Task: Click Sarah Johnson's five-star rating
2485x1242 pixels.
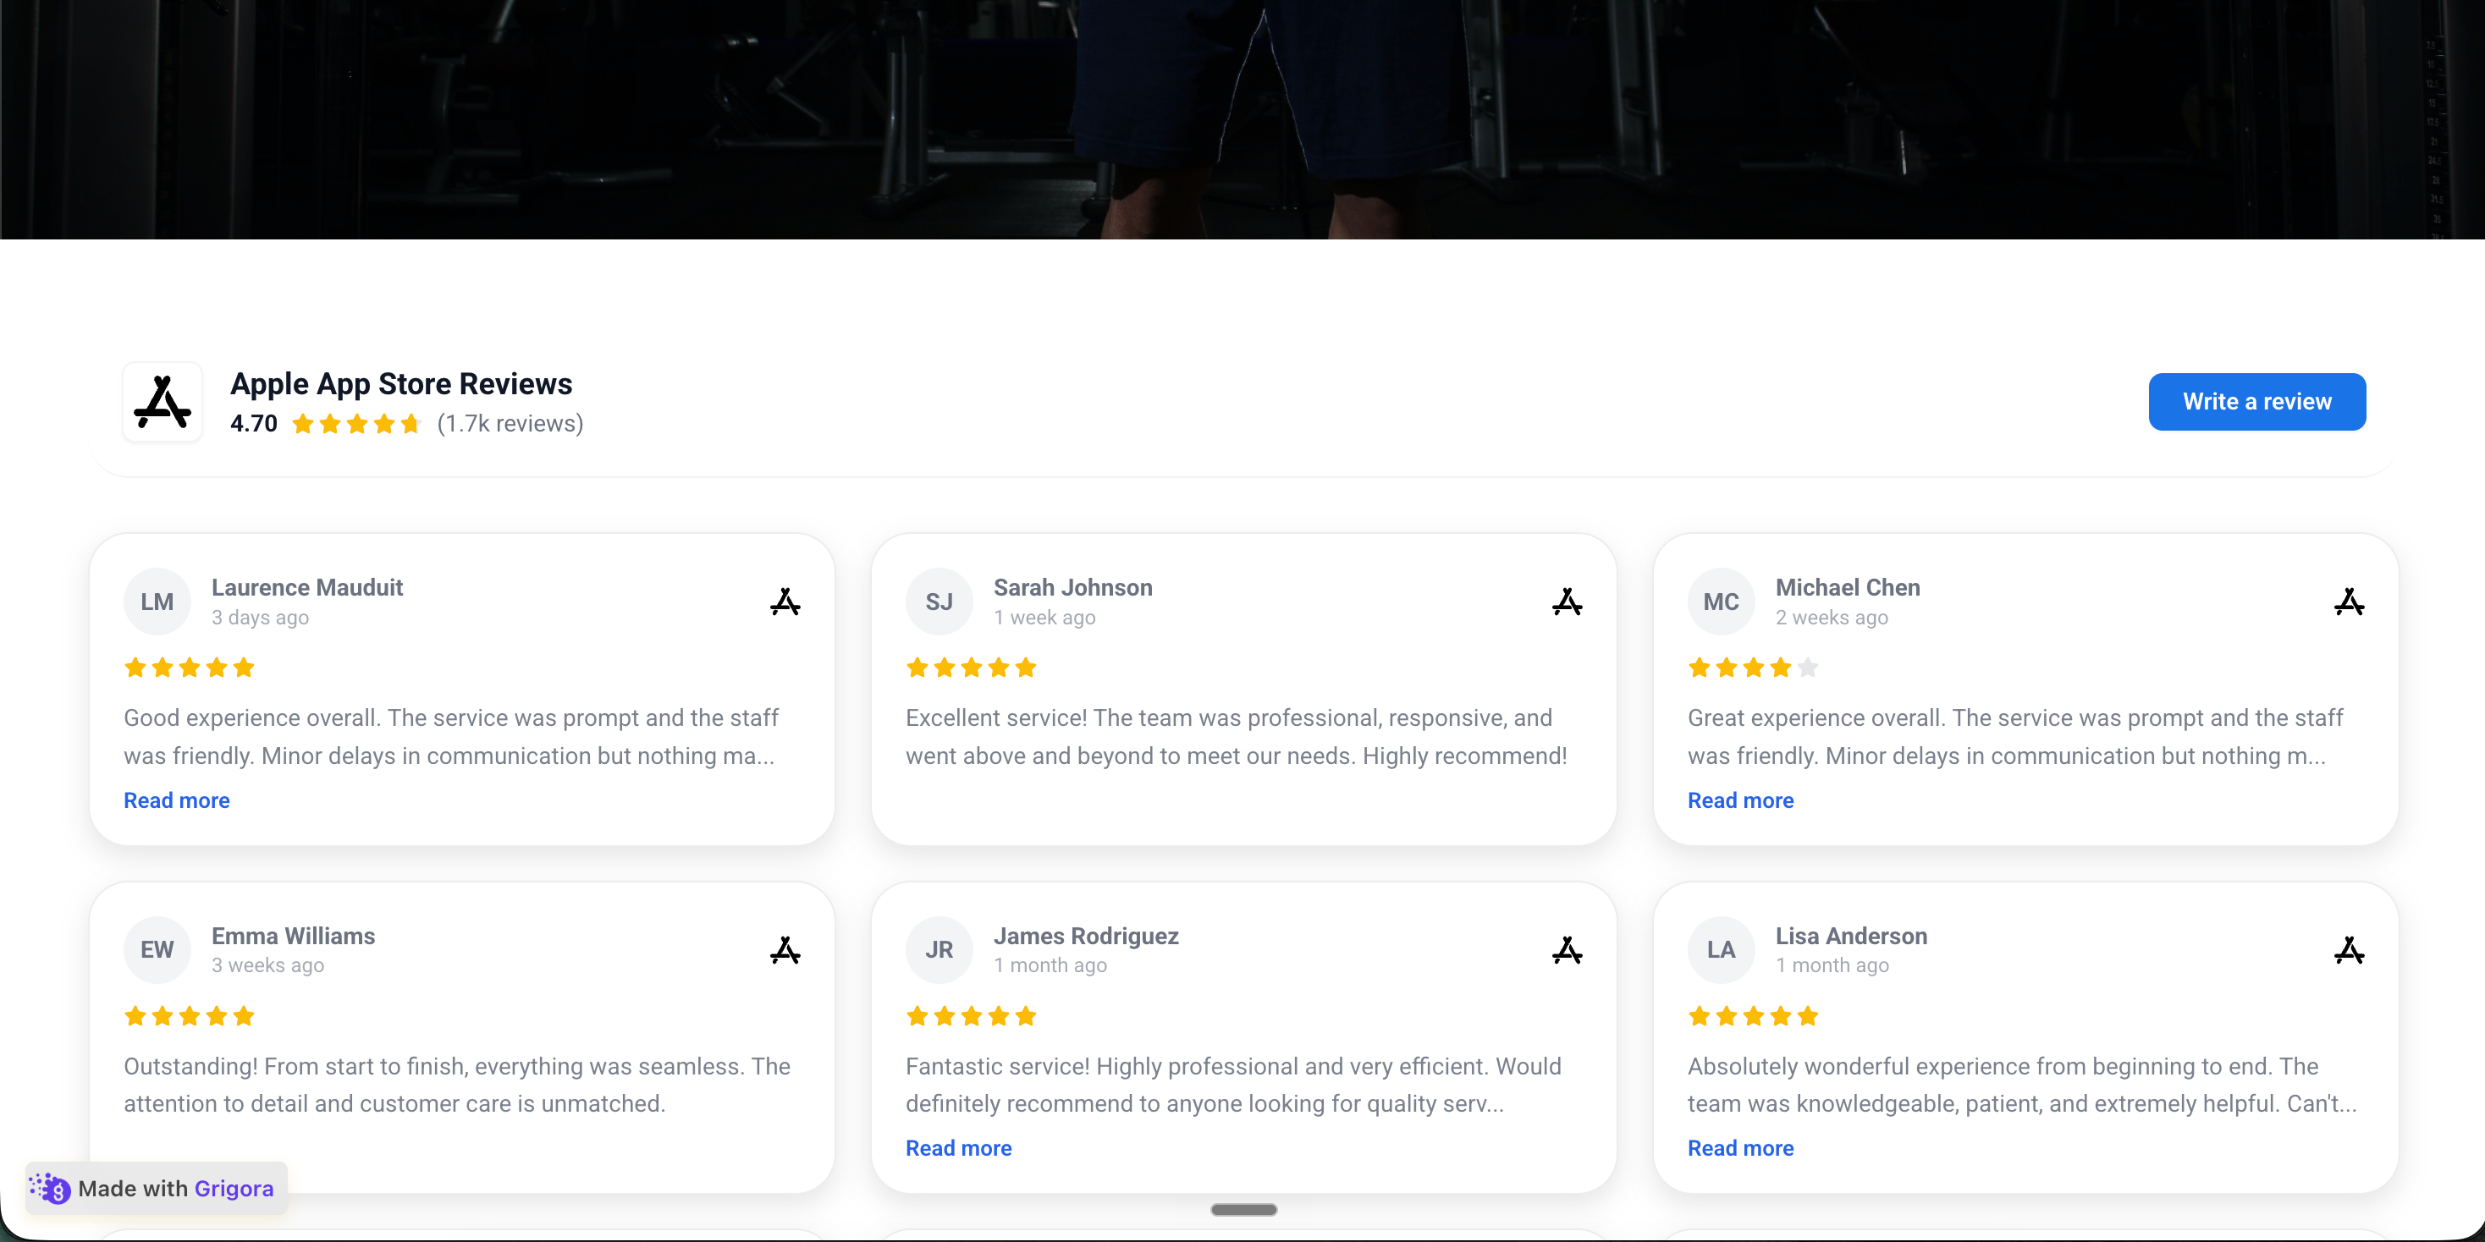Action: pyautogui.click(x=972, y=668)
